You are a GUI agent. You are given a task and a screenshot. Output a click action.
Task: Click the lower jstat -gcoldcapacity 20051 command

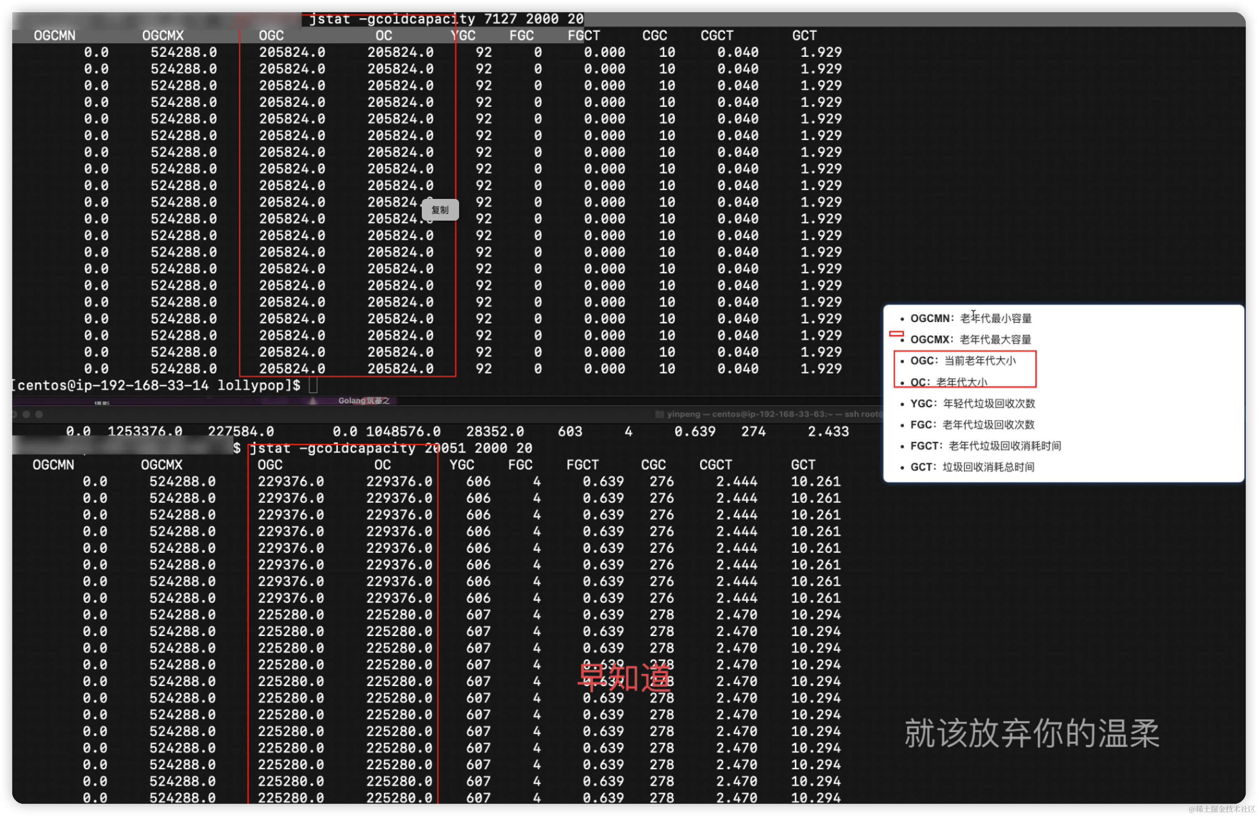[x=390, y=449]
